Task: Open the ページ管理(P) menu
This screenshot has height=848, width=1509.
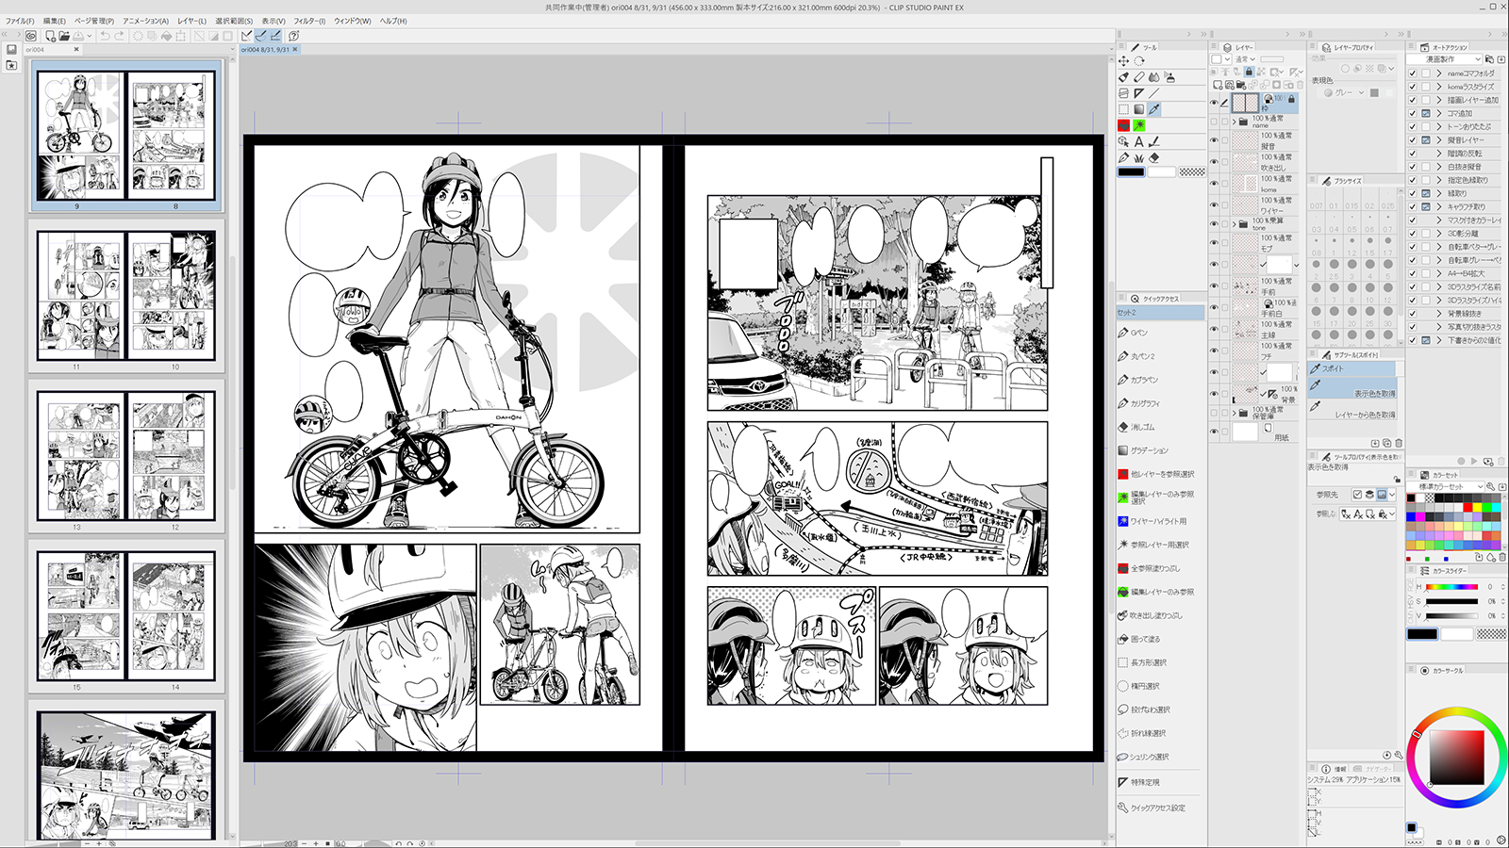Action: [x=94, y=21]
